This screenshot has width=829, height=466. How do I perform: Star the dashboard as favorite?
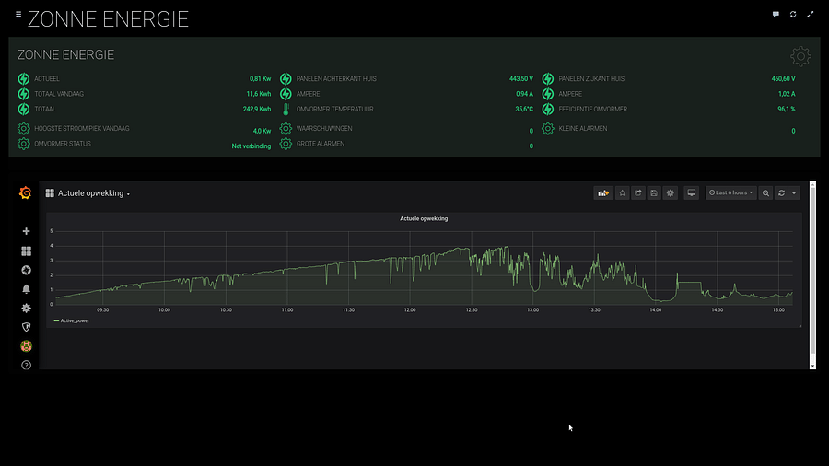click(623, 193)
